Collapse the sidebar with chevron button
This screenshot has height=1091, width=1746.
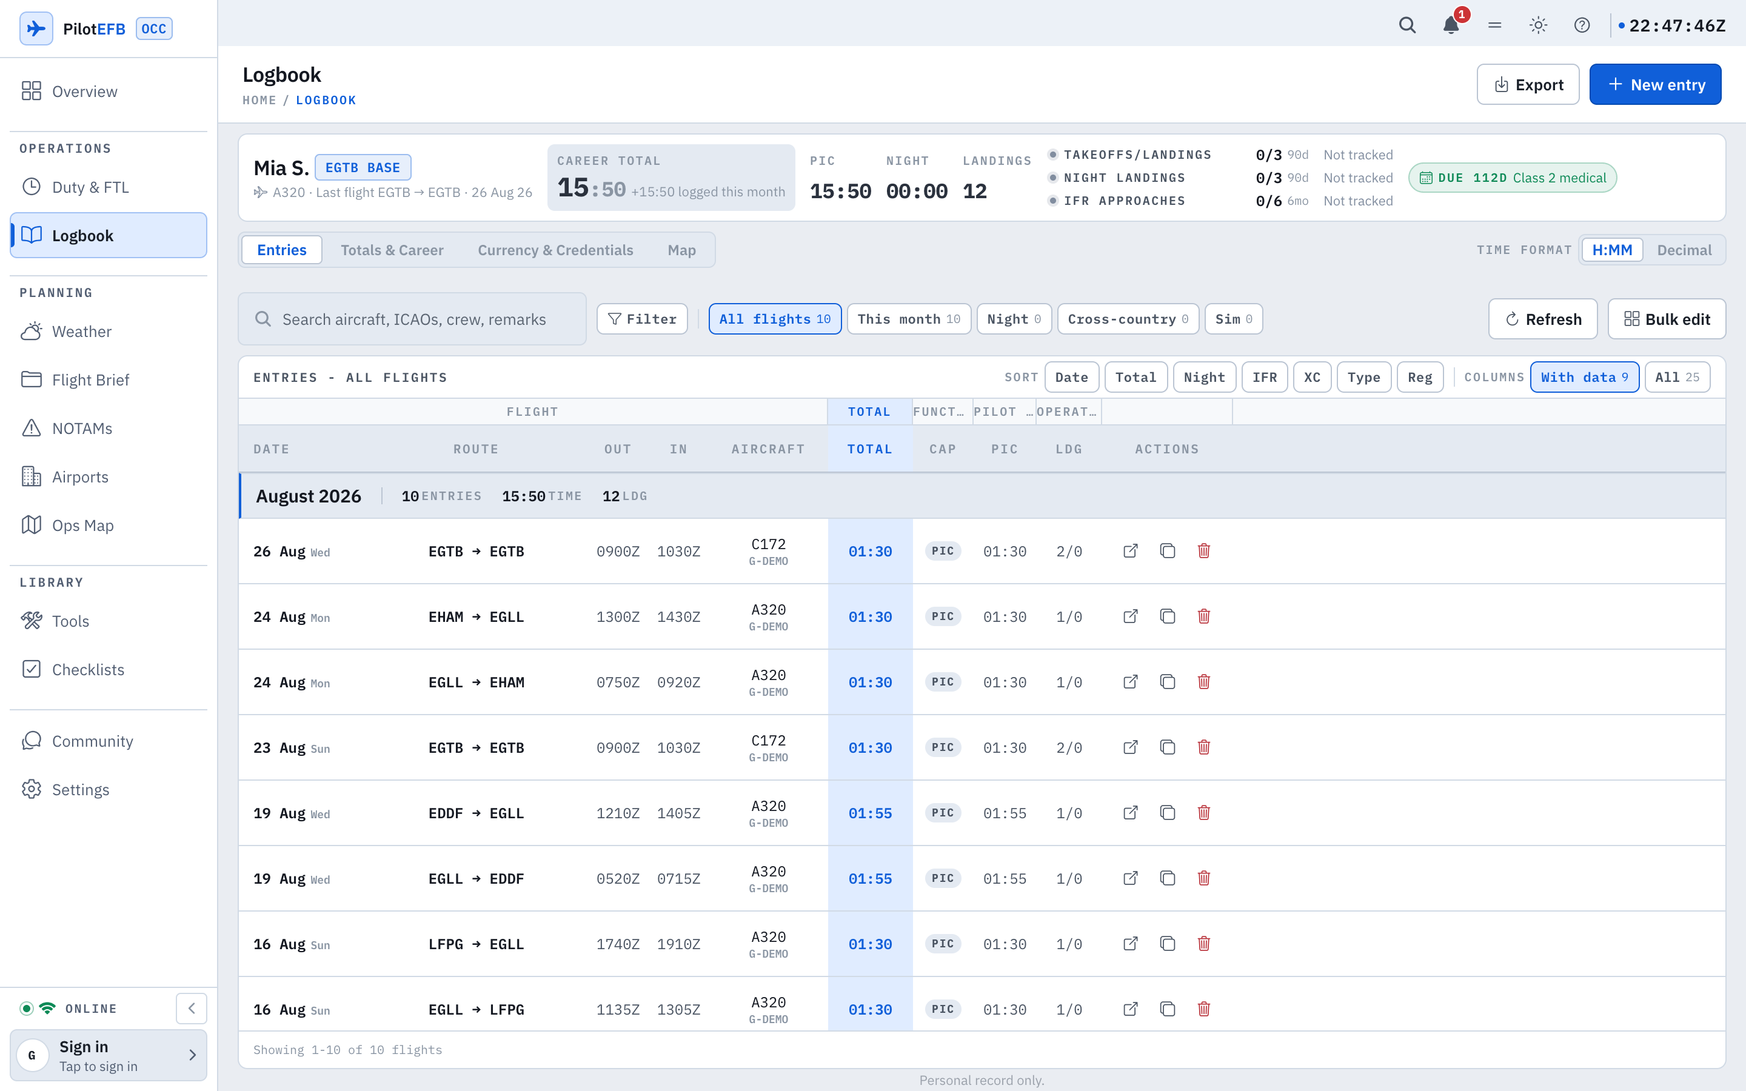coord(191,1008)
